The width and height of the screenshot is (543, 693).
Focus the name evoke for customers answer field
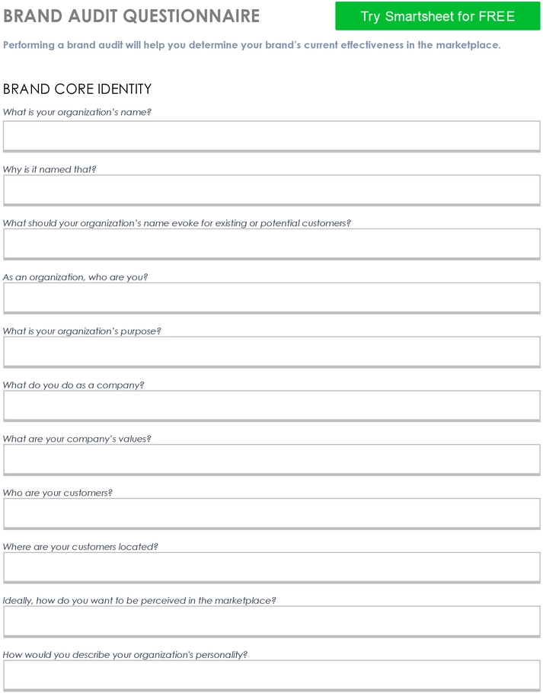click(x=271, y=244)
